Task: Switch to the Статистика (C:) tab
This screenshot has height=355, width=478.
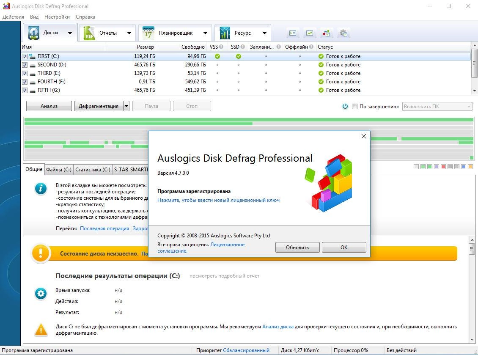Action: [x=93, y=170]
